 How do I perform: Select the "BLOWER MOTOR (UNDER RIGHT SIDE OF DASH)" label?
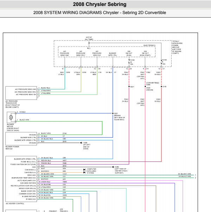(x=13, y=127)
